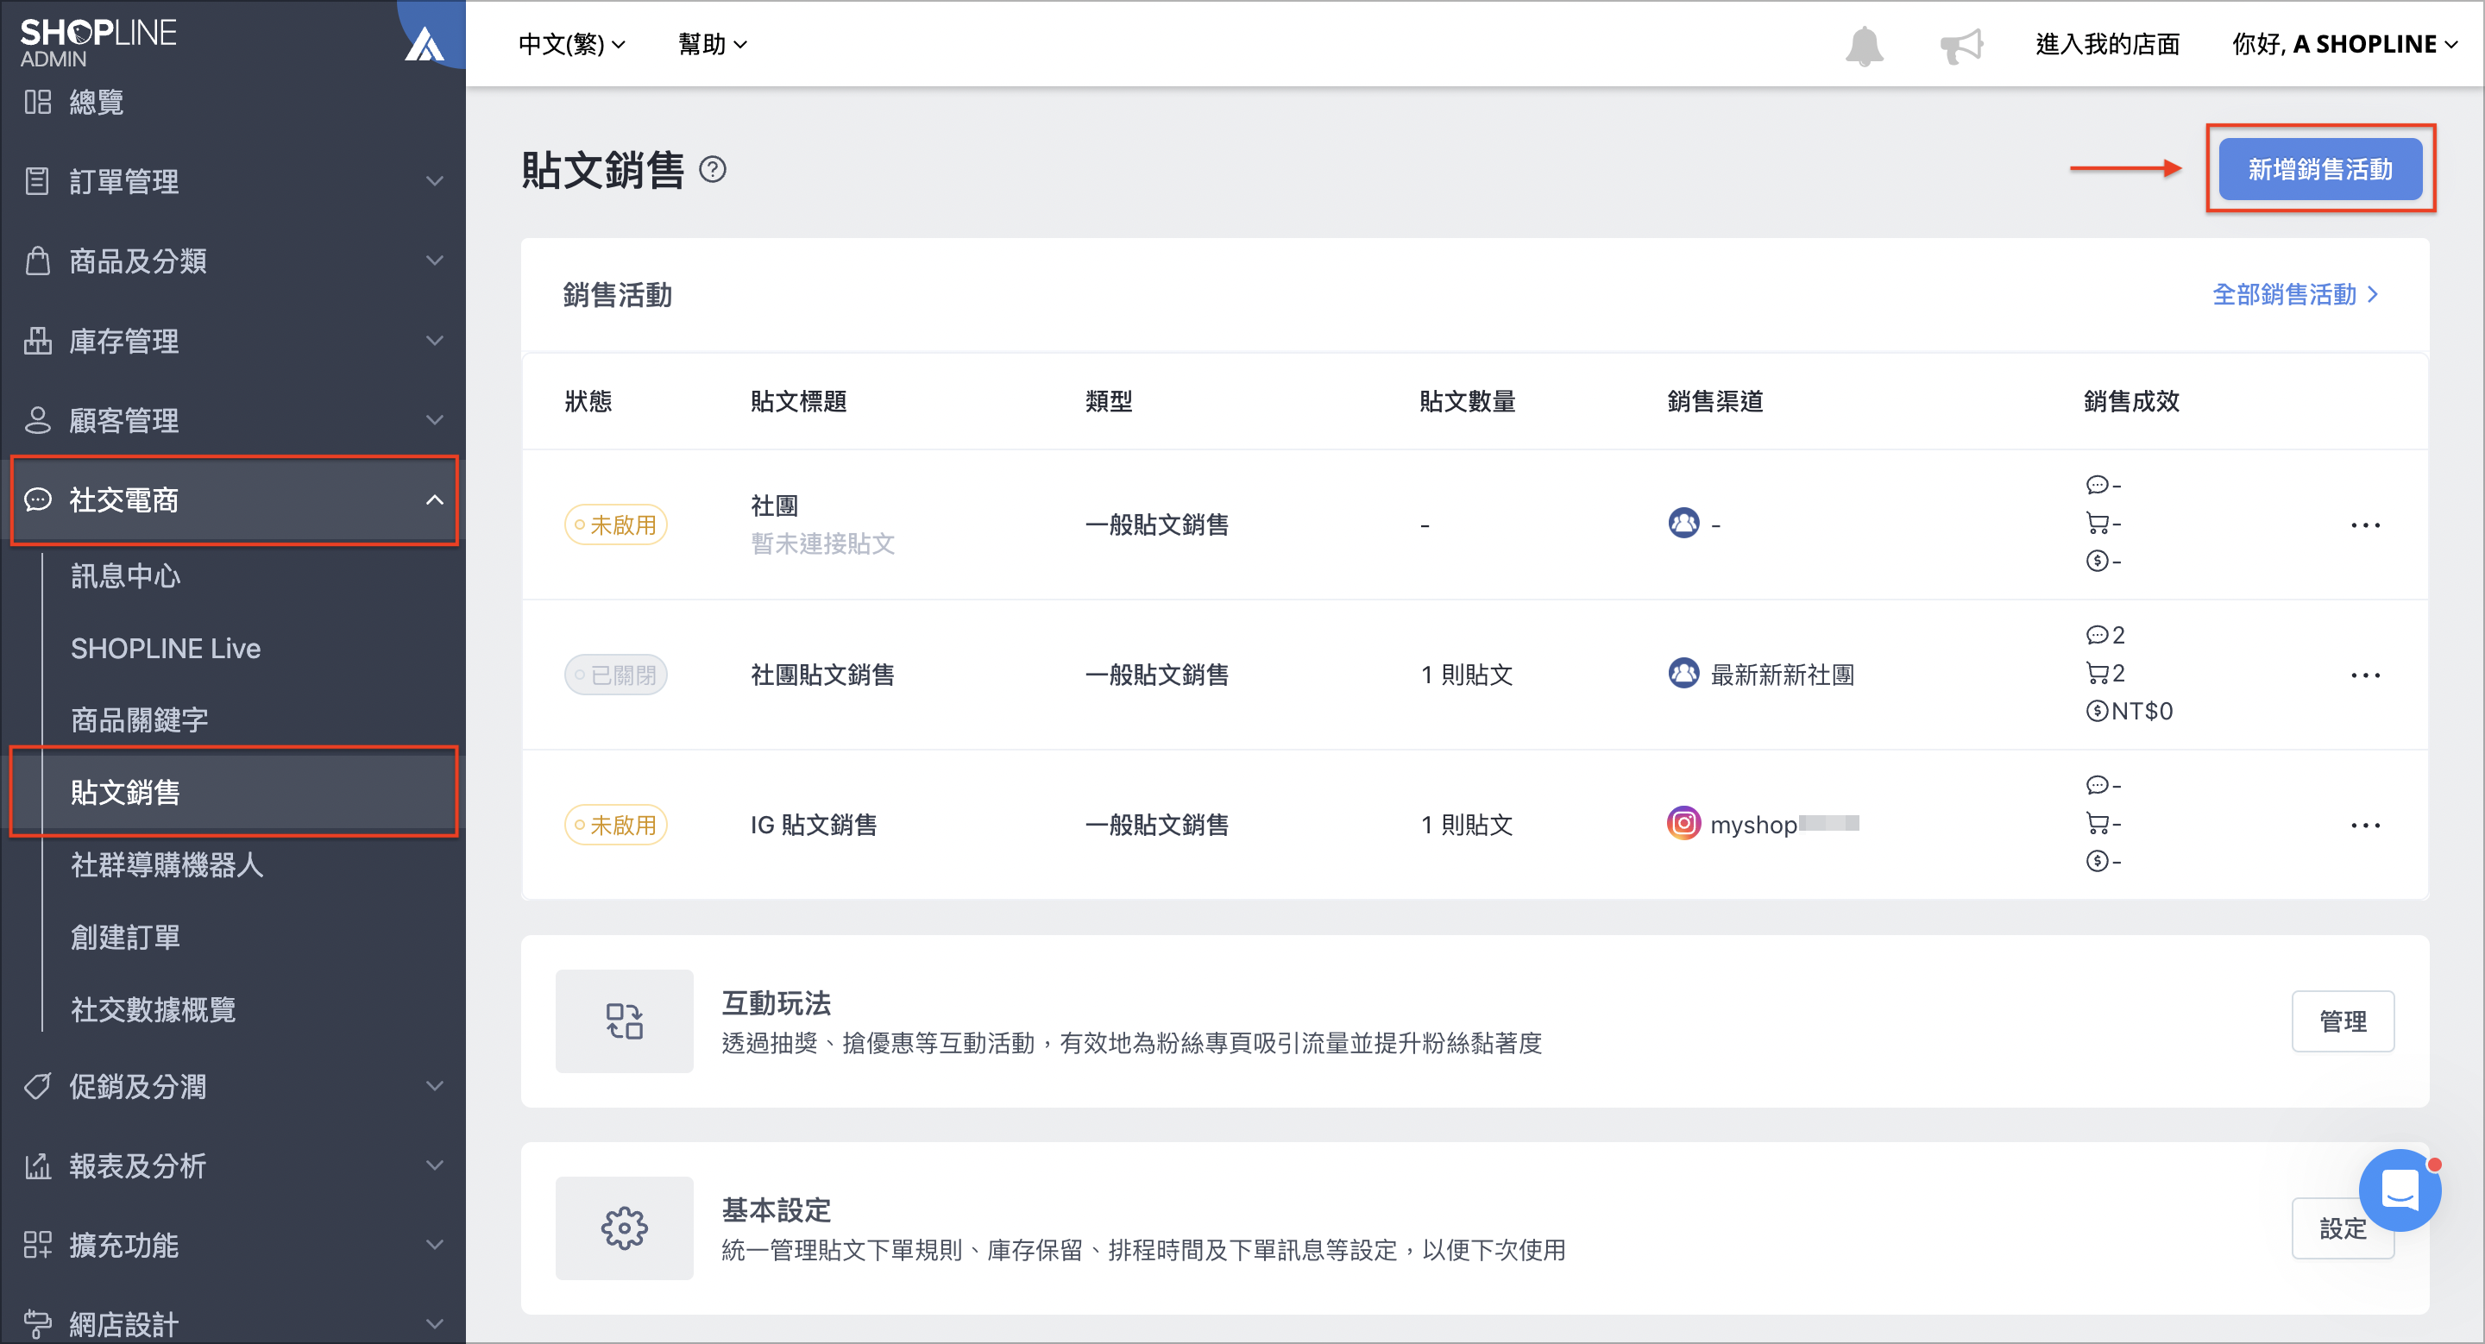Viewport: 2485px width, 1344px height.
Task: Open 商品關鍵字 in the sidebar
Action: click(139, 719)
